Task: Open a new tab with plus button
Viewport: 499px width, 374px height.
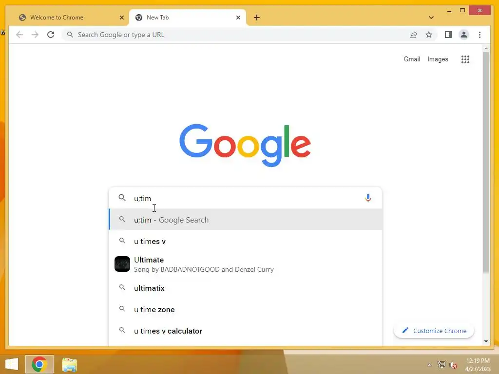Action: tap(256, 18)
